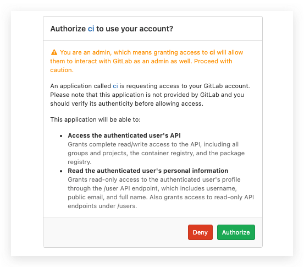The width and height of the screenshot is (304, 267).
Task: Click the 'Grants read-only access' description text
Action: [161, 193]
